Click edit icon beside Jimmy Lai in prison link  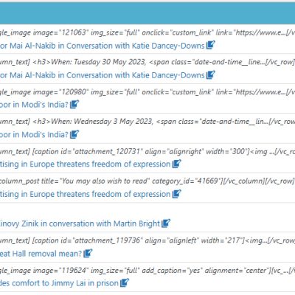[x=125, y=282]
